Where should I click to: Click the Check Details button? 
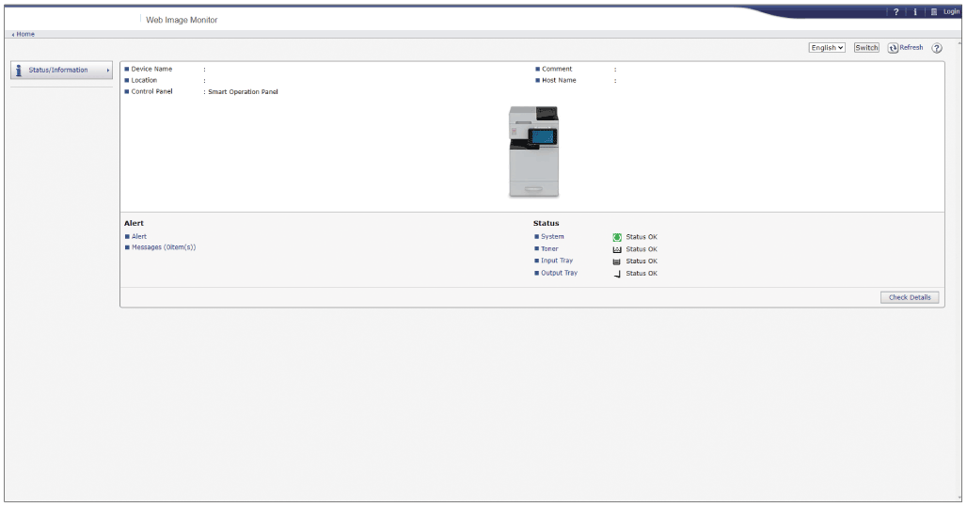[910, 297]
